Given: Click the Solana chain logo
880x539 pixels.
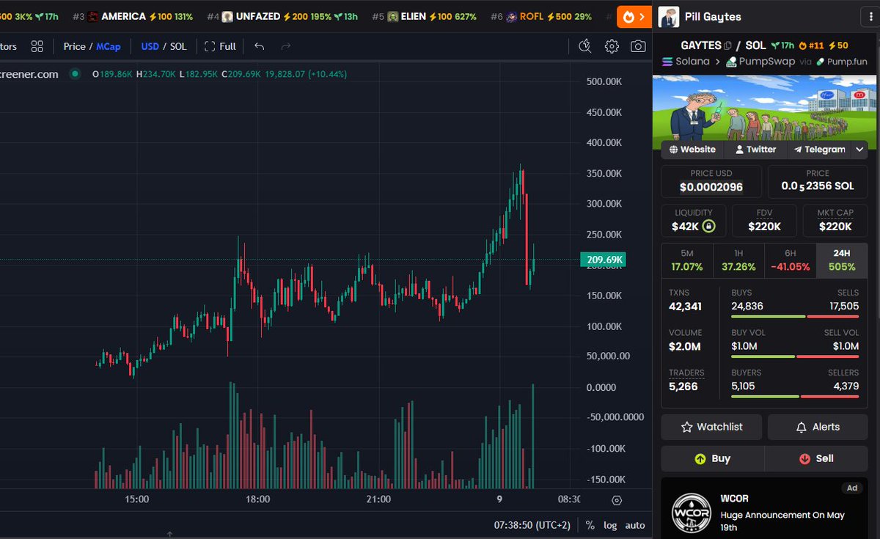Looking at the screenshot, I should pyautogui.click(x=667, y=62).
